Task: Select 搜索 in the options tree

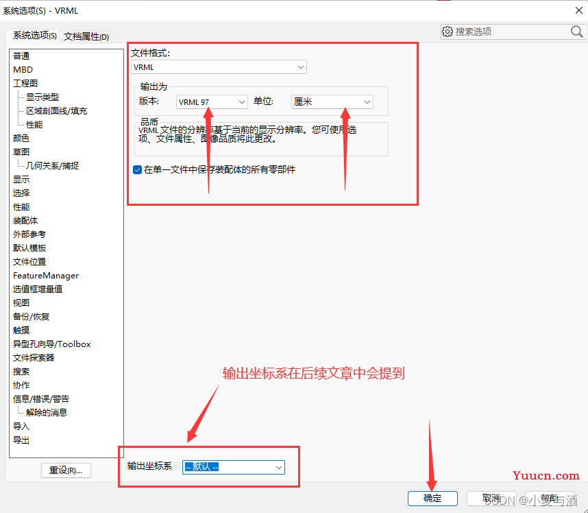Action: 21,372
